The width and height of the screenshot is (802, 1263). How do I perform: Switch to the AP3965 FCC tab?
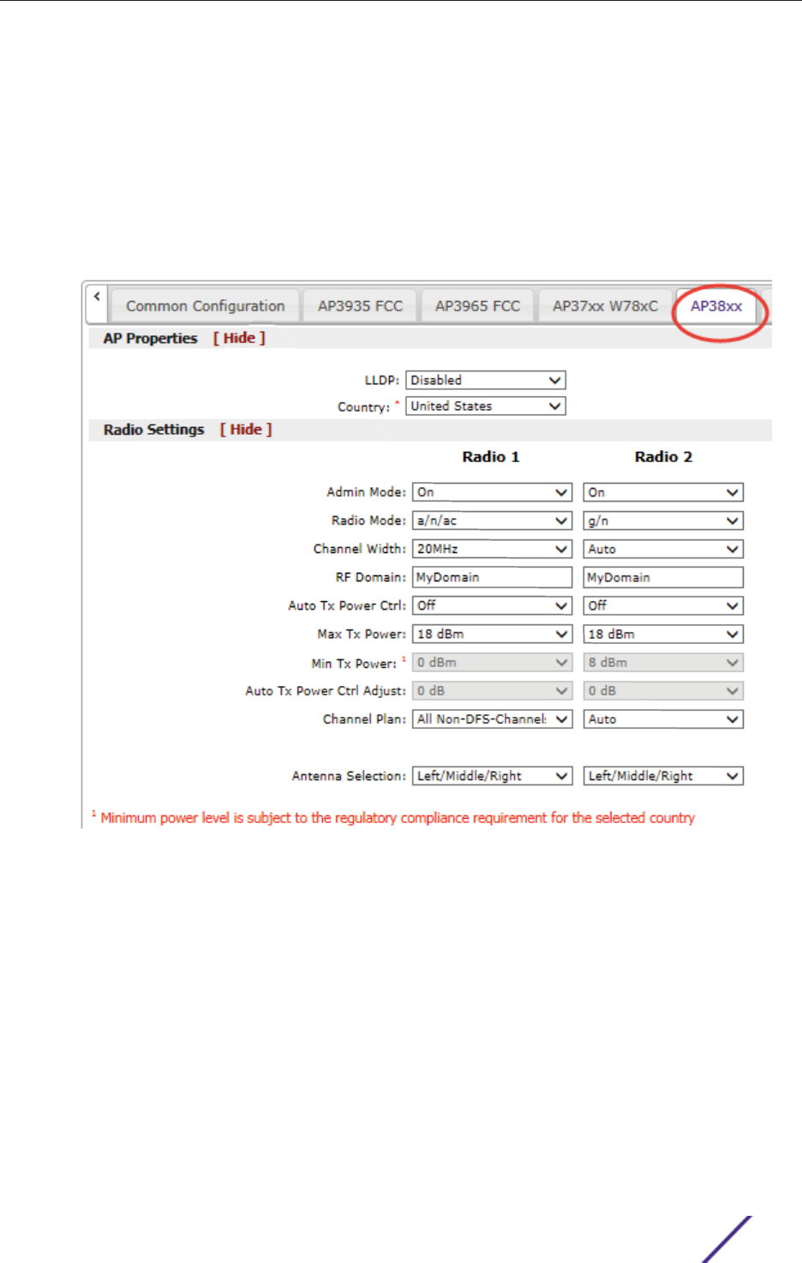click(x=477, y=306)
